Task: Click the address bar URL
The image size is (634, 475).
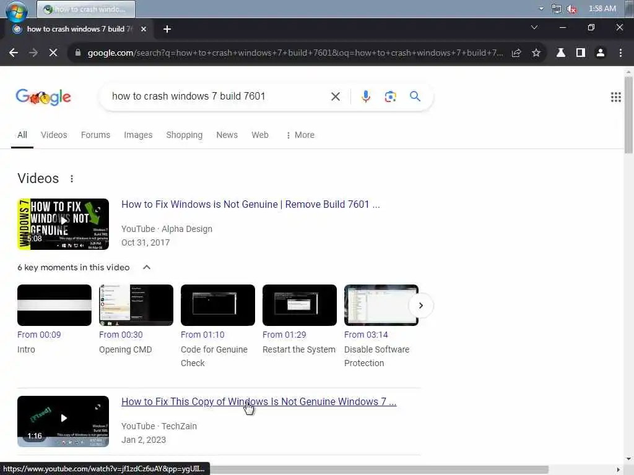Action: click(295, 53)
